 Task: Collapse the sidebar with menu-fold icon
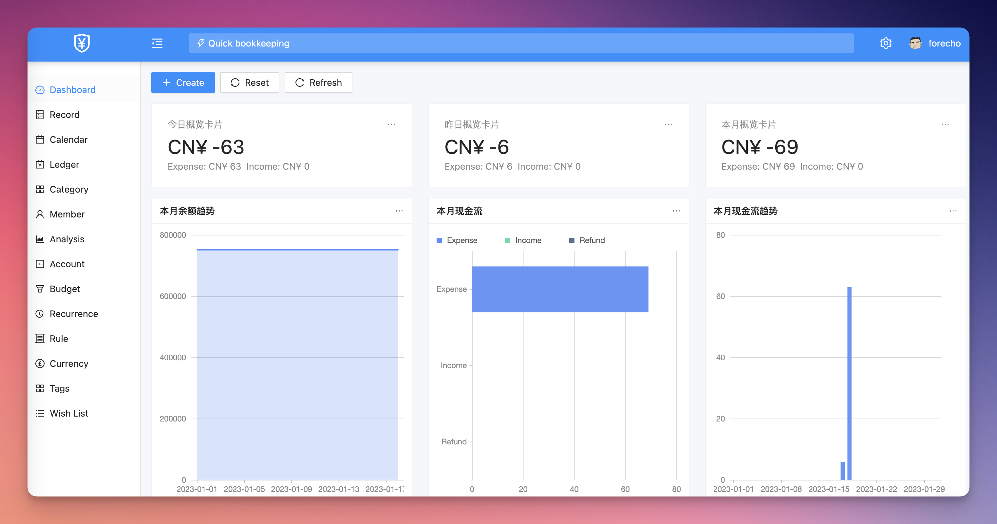coord(157,43)
